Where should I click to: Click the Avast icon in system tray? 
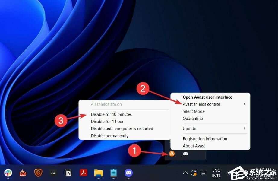click(x=172, y=154)
